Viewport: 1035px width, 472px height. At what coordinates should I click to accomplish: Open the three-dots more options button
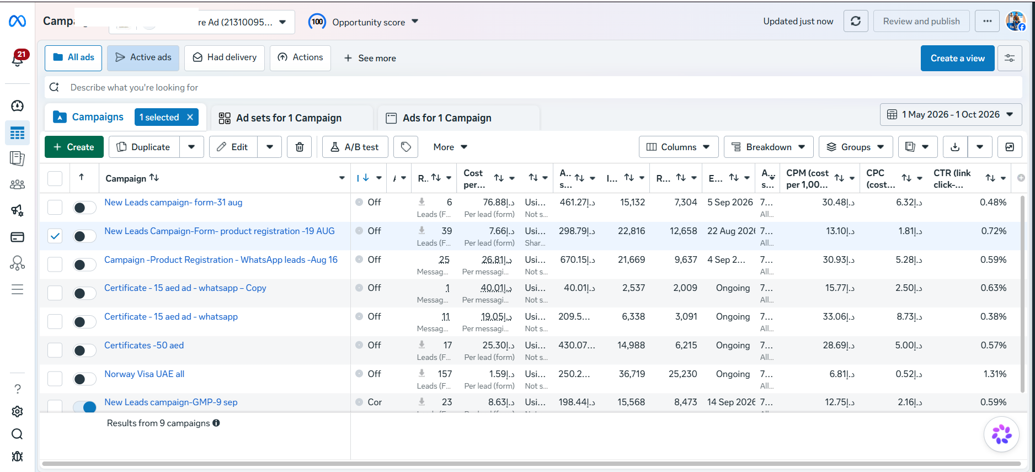[988, 21]
